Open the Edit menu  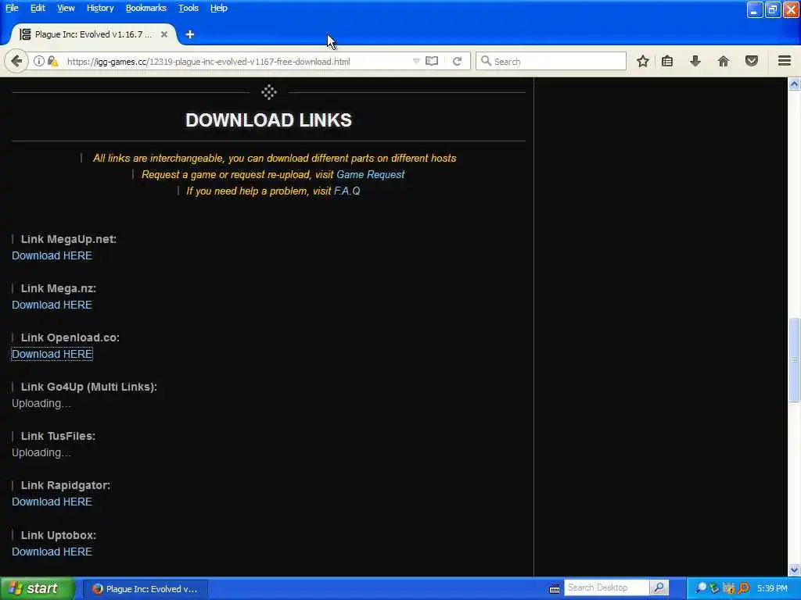(x=38, y=8)
